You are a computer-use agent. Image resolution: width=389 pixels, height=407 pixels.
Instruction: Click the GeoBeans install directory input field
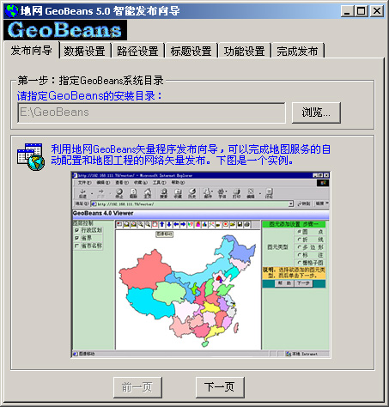point(151,112)
